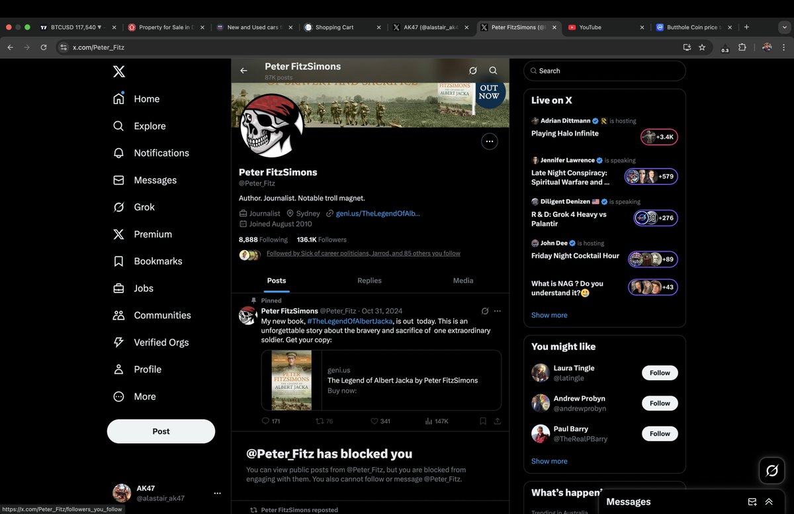Click the Bookmarks bookmark icon in sidebar
The height and width of the screenshot is (514, 794).
(118, 261)
